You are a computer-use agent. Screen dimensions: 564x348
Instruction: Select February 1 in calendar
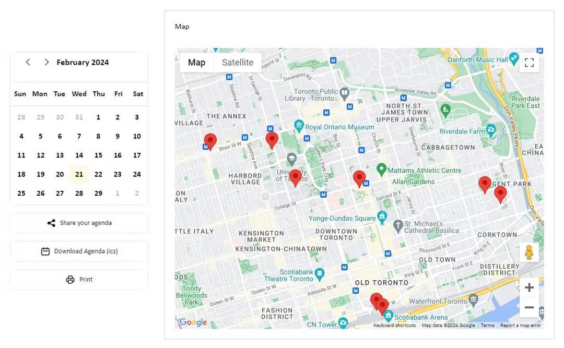pos(98,117)
